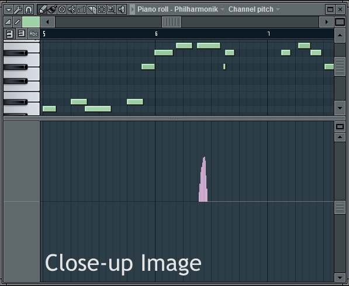
Task: Select the Playback speaker tool
Action: (x=122, y=9)
